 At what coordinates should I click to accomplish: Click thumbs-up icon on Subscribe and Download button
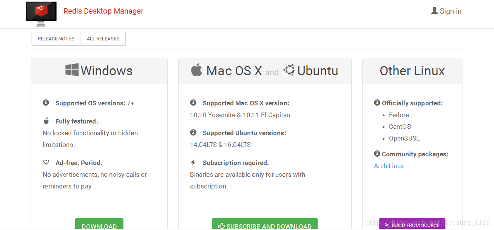click(x=222, y=226)
